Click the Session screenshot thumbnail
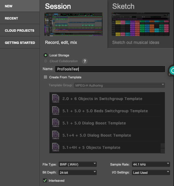Viewport: 174px width, 186px height. (x=73, y=24)
